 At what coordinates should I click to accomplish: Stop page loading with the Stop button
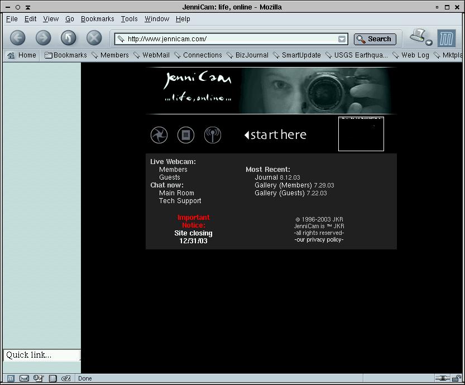point(94,38)
